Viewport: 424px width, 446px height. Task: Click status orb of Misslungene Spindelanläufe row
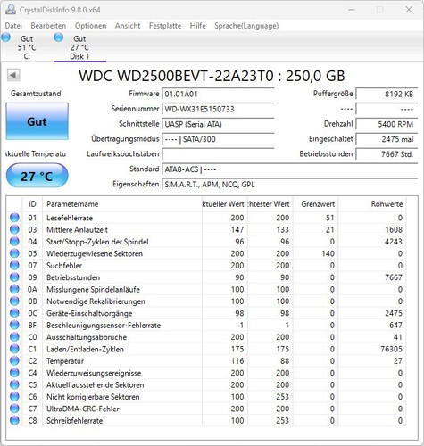(x=14, y=289)
